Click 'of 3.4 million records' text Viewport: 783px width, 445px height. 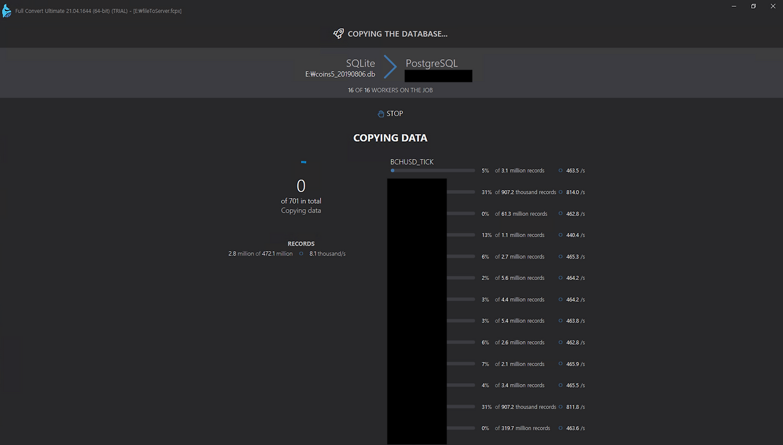coord(519,385)
